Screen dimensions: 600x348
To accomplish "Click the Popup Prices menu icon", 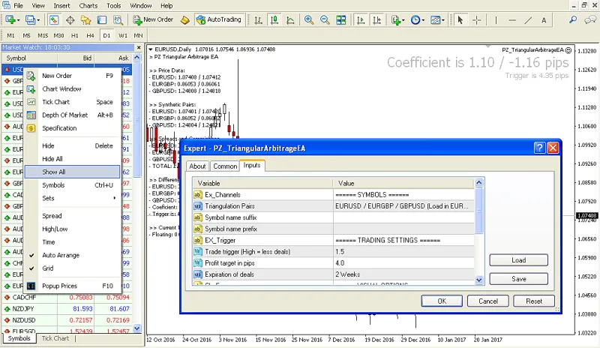I will pos(31,286).
